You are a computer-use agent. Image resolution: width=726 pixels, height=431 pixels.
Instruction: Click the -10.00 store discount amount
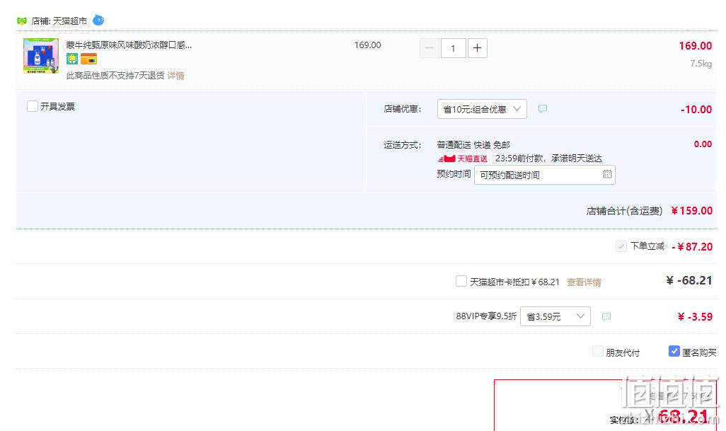pyautogui.click(x=696, y=110)
